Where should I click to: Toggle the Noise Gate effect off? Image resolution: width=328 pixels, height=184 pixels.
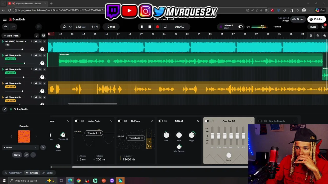(x=77, y=121)
